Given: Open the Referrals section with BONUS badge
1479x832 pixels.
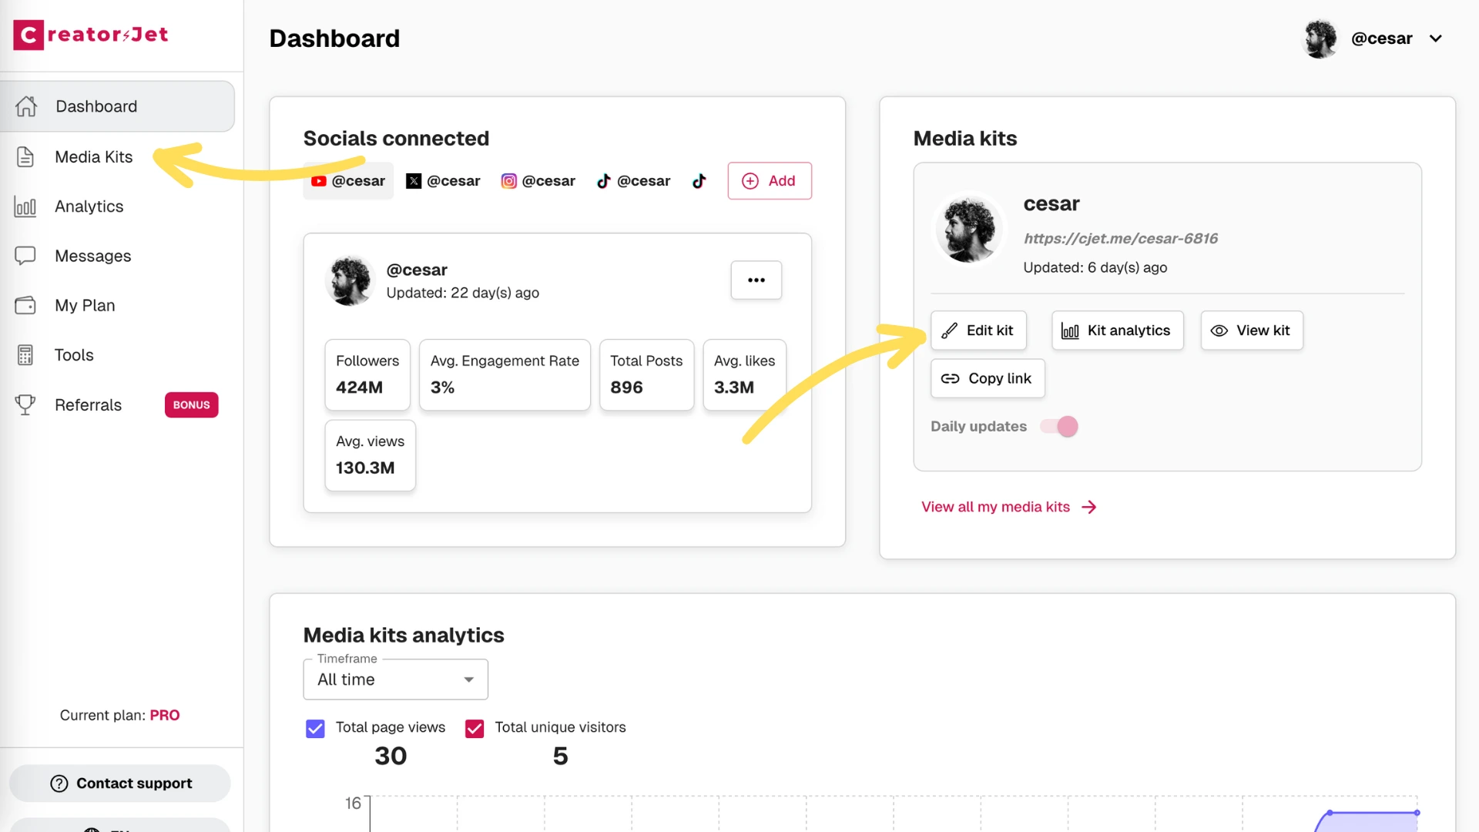Looking at the screenshot, I should click(x=88, y=404).
